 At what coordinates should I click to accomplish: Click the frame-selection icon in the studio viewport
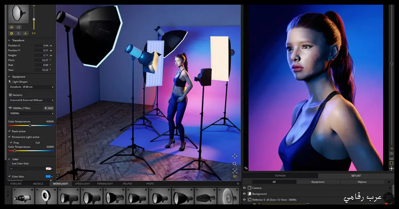pyautogui.click(x=235, y=171)
